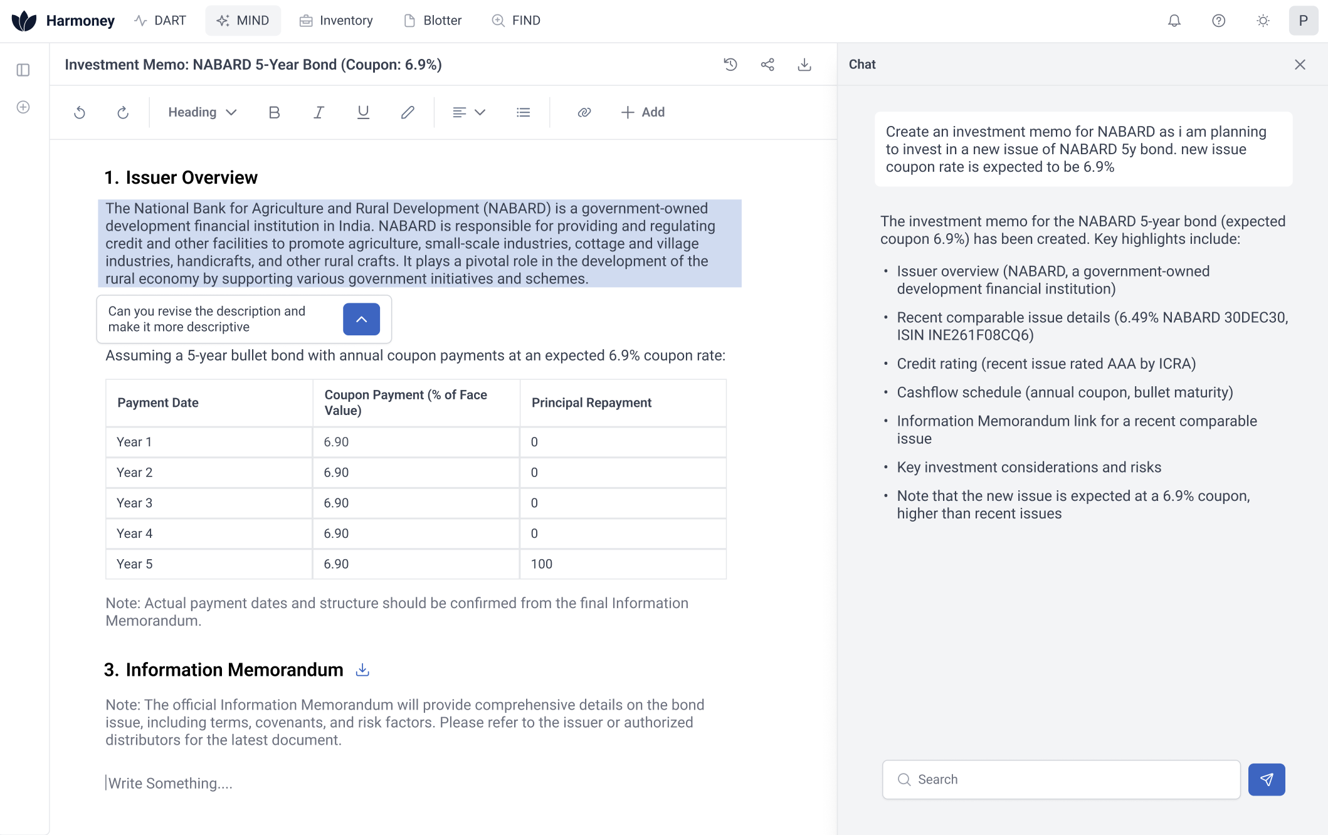Screen dimensions: 1328x835
Task: Toggle light/dark theme sun icon
Action: [1263, 21]
